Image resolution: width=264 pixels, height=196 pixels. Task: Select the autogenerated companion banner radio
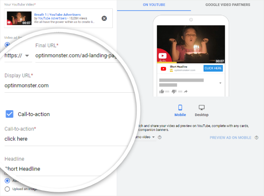(7, 181)
